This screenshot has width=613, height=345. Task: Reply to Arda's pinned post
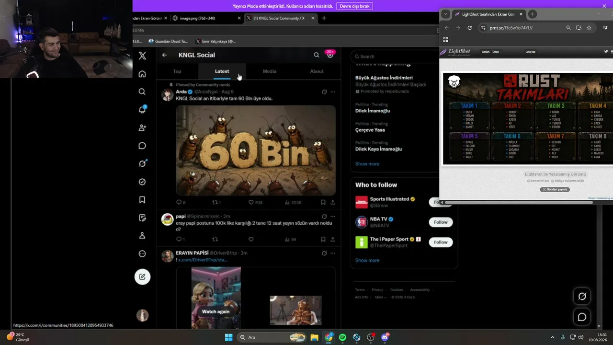click(179, 203)
